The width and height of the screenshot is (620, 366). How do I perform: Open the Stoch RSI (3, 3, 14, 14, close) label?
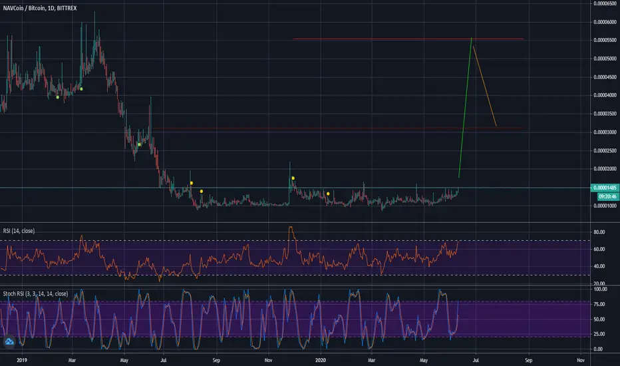(x=35, y=293)
